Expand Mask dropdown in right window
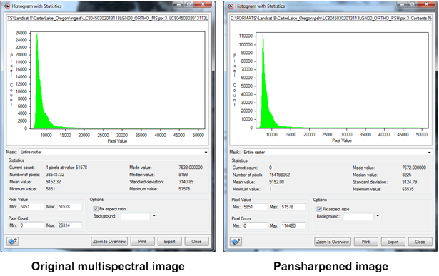Image resolution: width=439 pixels, height=276 pixels. click(429, 153)
